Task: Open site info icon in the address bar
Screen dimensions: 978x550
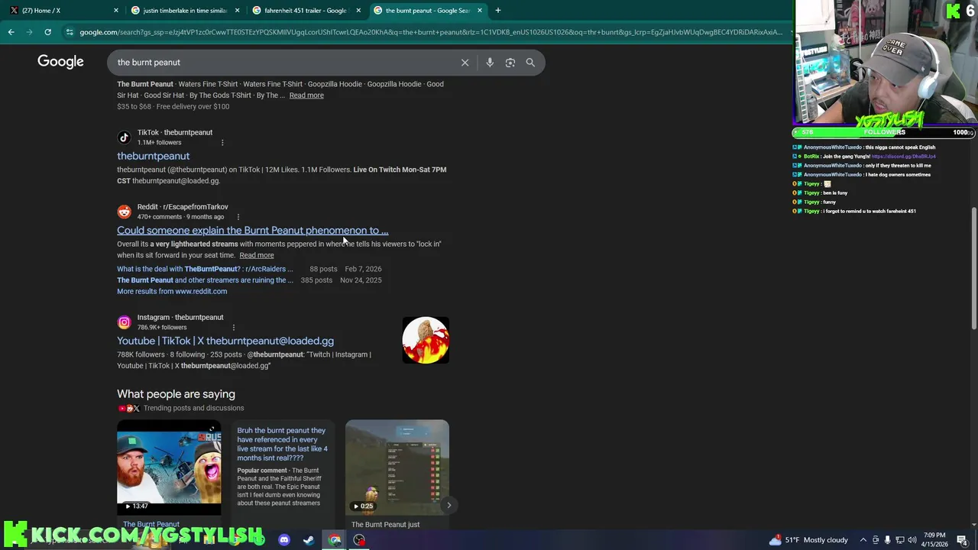Action: 70,32
